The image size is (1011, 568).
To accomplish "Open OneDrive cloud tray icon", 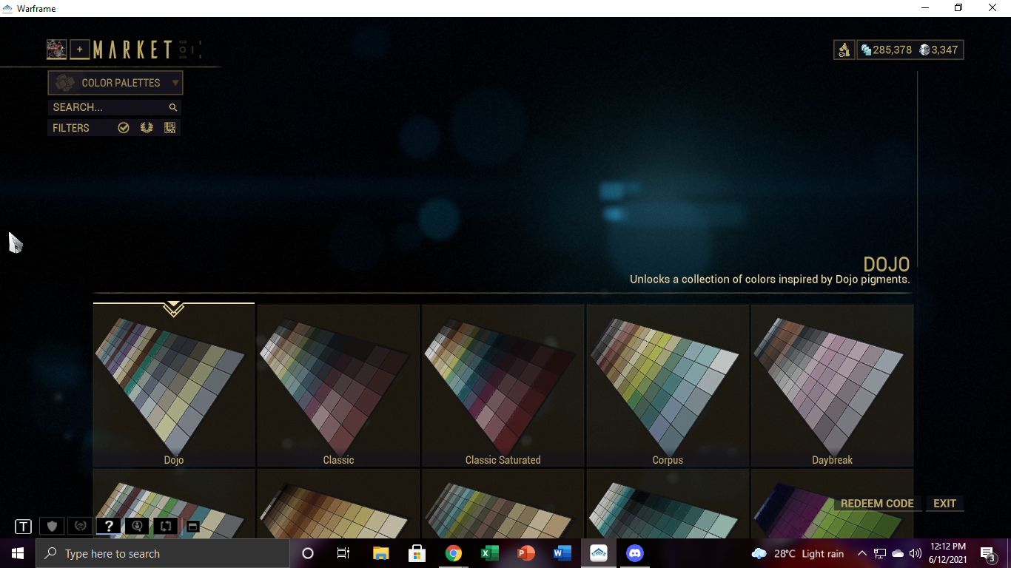I will click(x=898, y=553).
